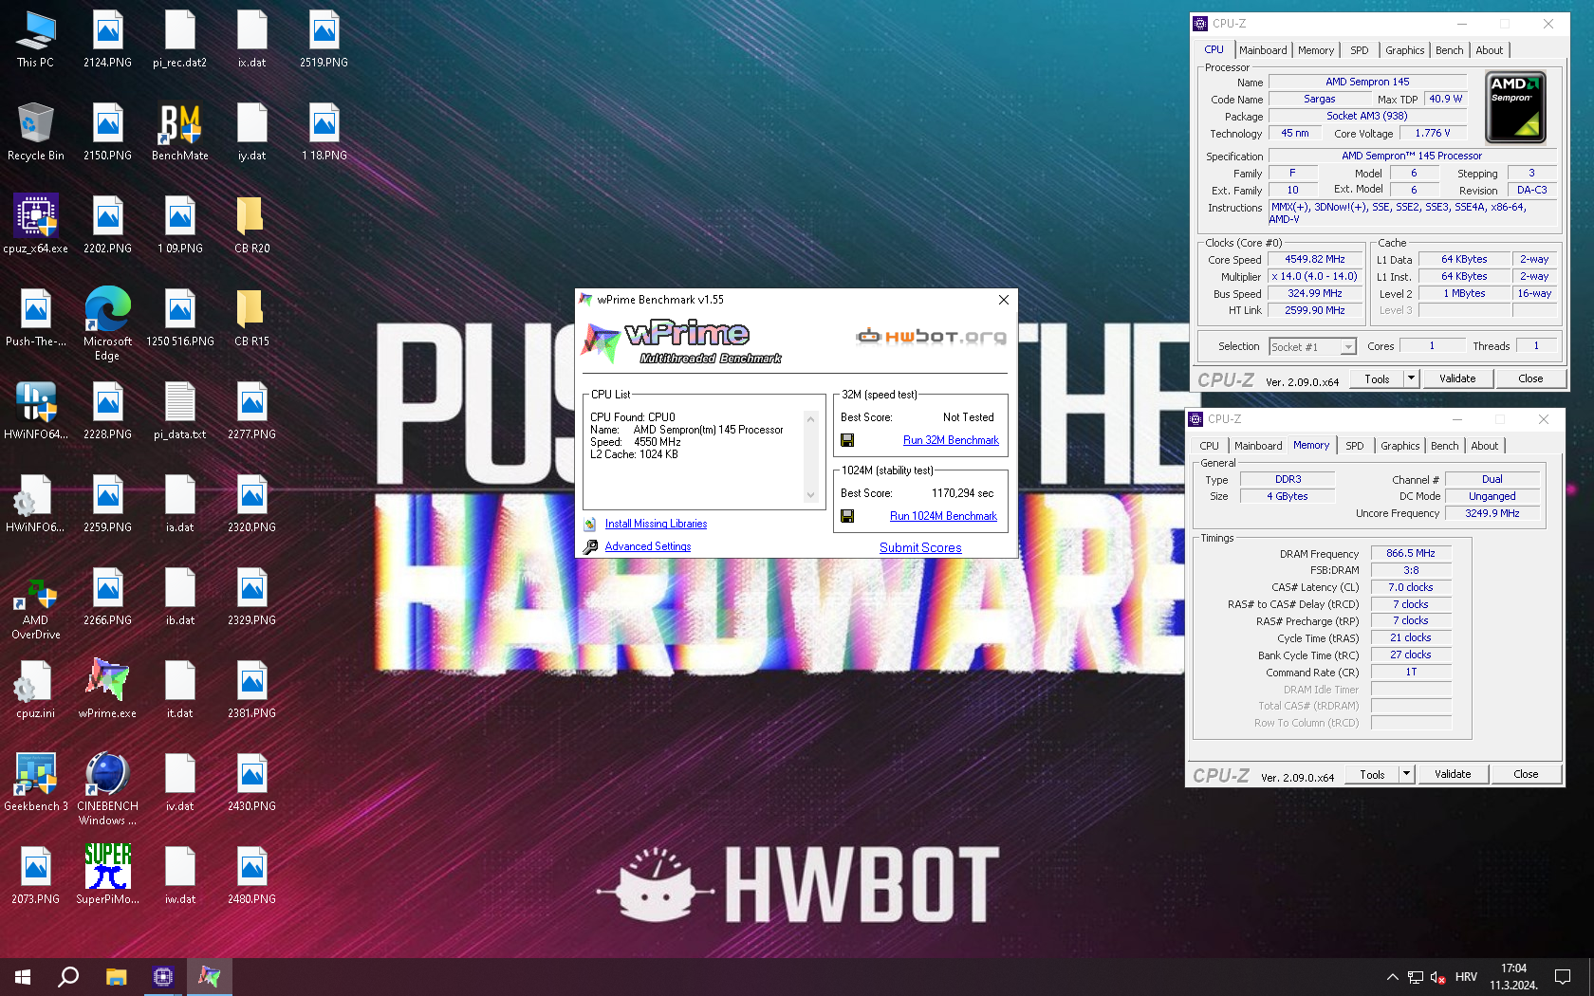Click DRAM Frequency value 866.5 MHz
The image size is (1594, 996).
tap(1411, 553)
